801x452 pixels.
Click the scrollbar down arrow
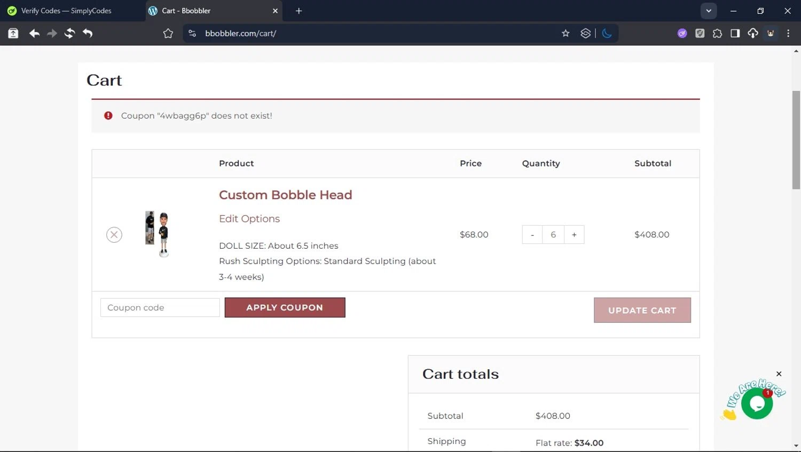796,446
